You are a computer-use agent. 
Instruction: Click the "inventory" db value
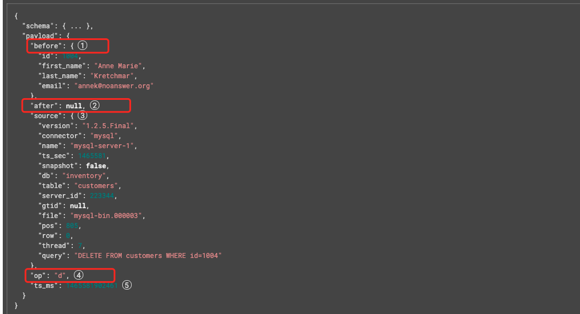[x=84, y=176]
